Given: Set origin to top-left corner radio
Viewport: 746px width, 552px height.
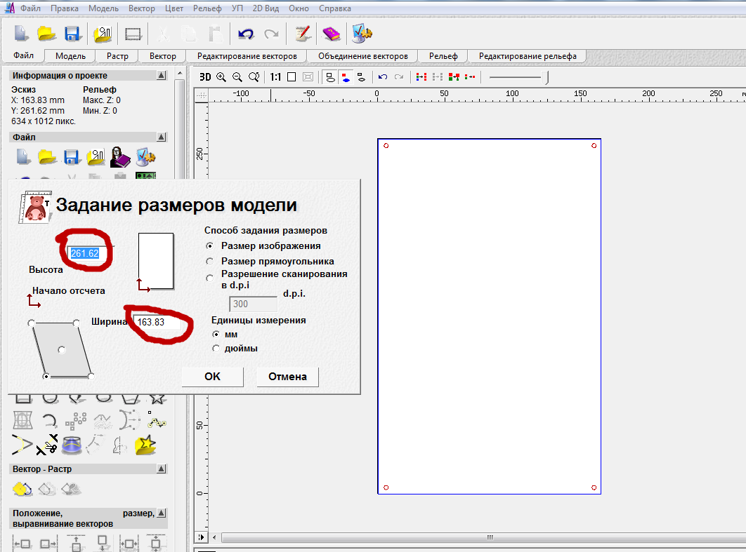Looking at the screenshot, I should tap(32, 323).
